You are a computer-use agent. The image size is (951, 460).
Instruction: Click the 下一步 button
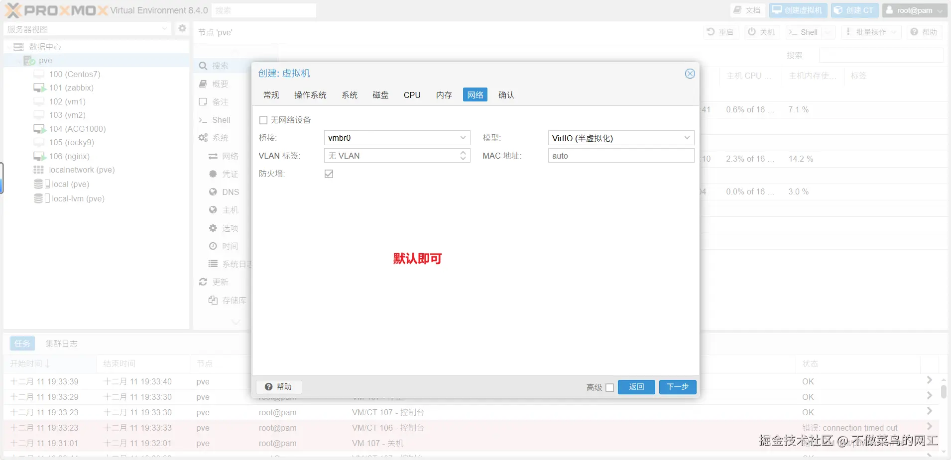point(677,387)
